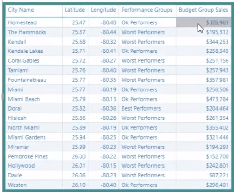Select Best Performers in the Doral row

(141, 108)
